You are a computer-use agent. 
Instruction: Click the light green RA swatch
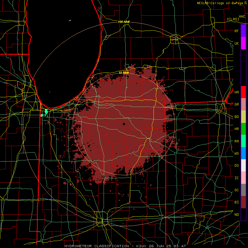pyautogui.click(x=243, y=141)
